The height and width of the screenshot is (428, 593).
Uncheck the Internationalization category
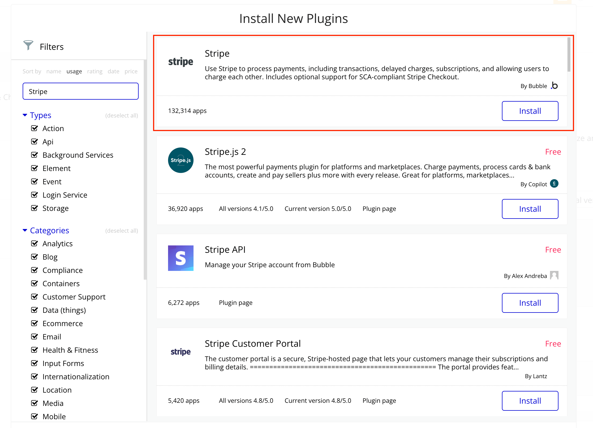(35, 376)
